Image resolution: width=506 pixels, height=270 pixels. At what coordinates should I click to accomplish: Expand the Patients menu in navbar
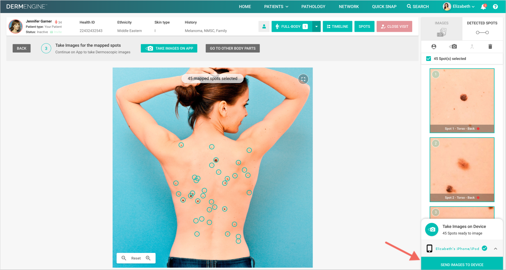coord(276,7)
